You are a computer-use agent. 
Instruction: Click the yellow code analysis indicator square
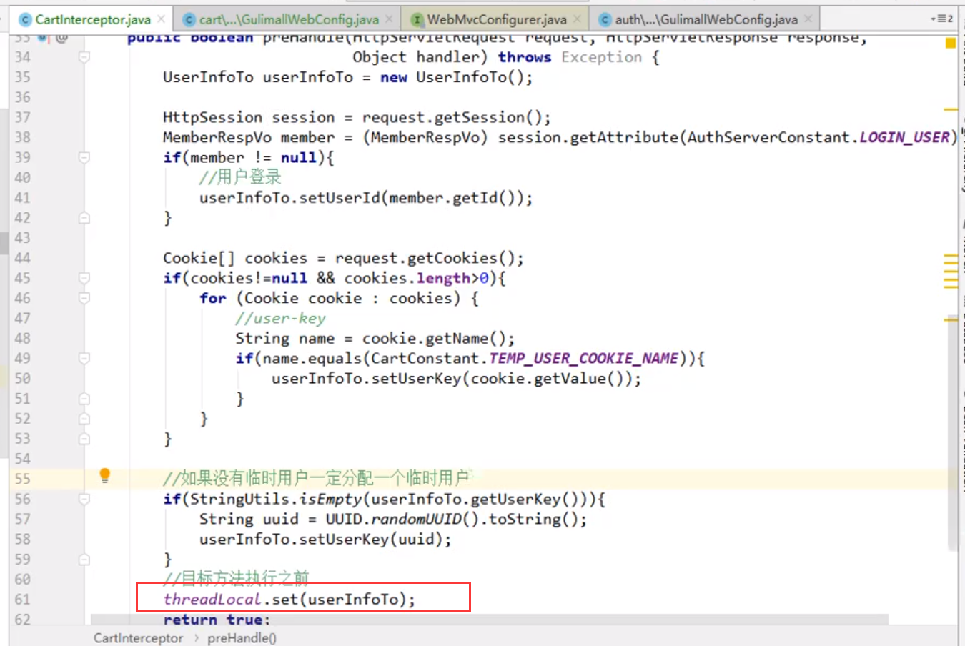coord(950,44)
